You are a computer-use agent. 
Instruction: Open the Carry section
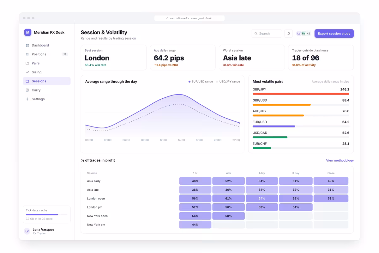click(47, 90)
